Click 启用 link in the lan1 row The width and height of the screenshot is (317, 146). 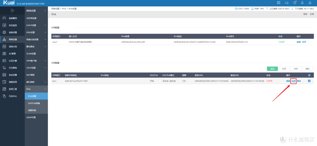[x=293, y=81]
